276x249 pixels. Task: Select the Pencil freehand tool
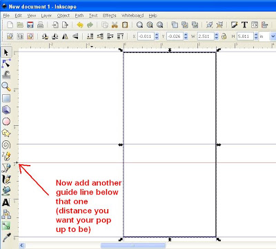coord(6,156)
